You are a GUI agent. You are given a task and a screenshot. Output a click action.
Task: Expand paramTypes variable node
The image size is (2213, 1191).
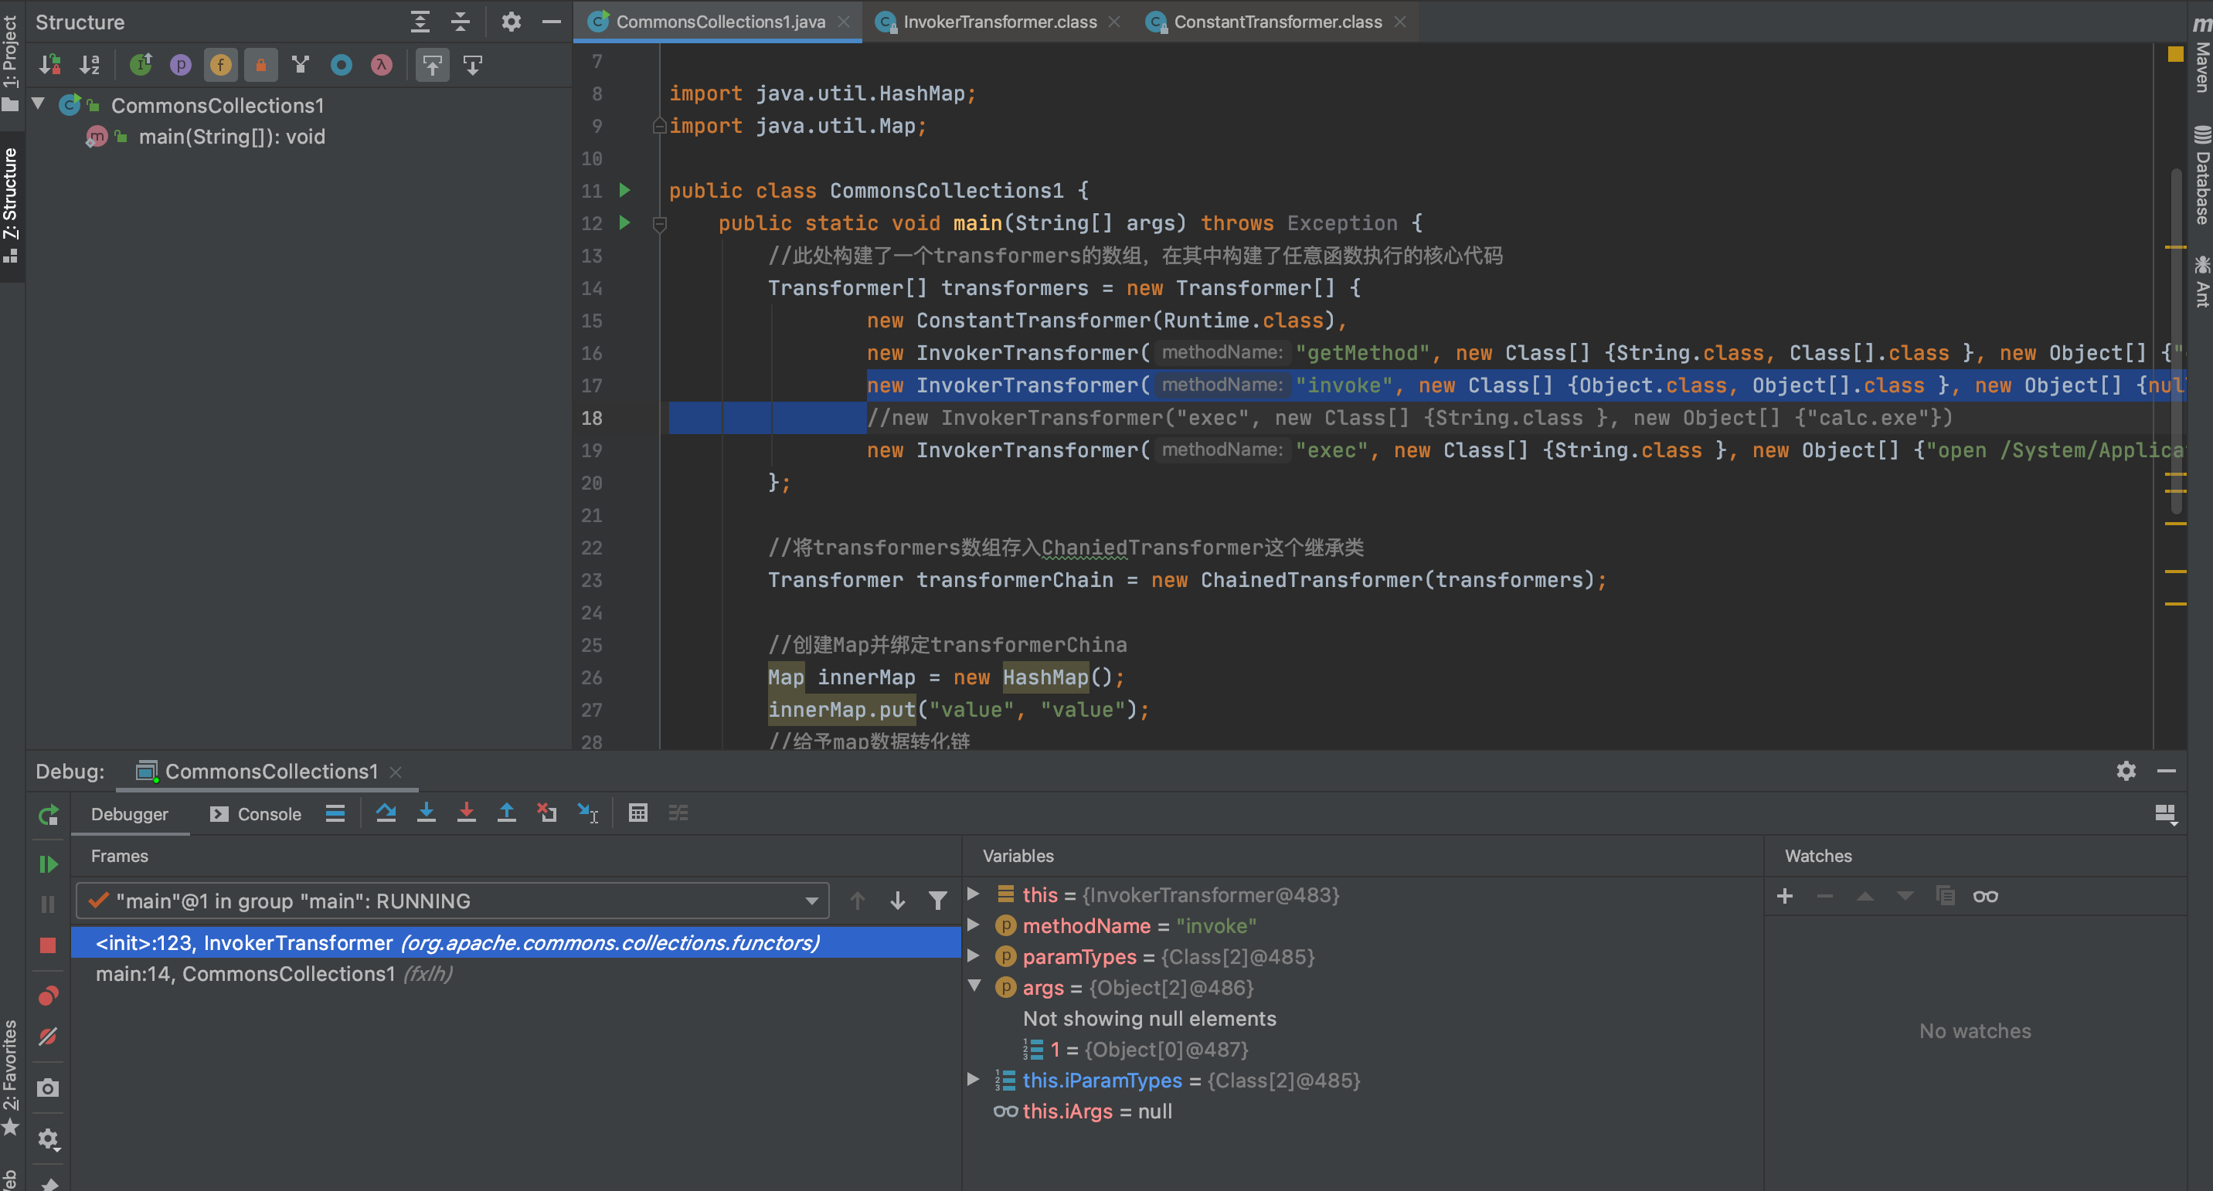point(974,955)
